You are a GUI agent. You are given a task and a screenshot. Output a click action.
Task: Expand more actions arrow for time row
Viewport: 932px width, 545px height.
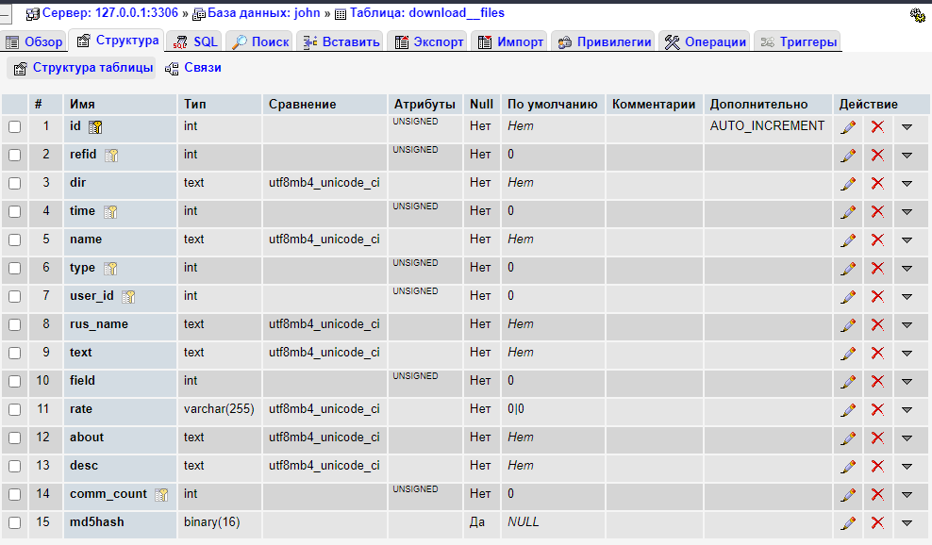pos(907,211)
